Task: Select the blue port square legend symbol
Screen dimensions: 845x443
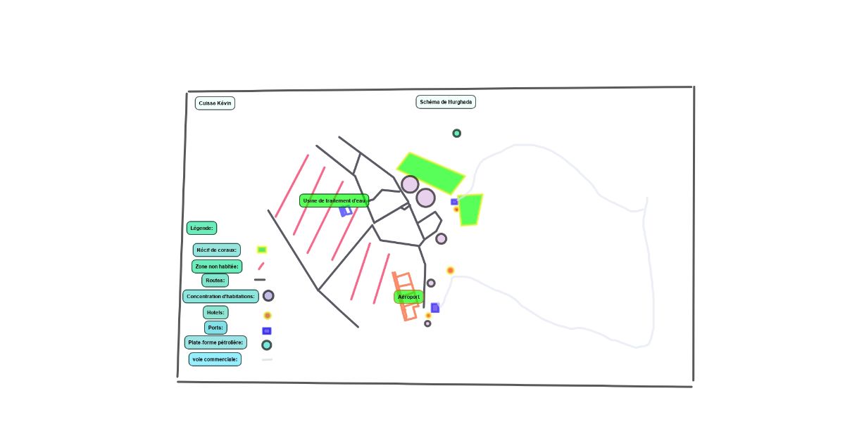Action: click(x=267, y=331)
